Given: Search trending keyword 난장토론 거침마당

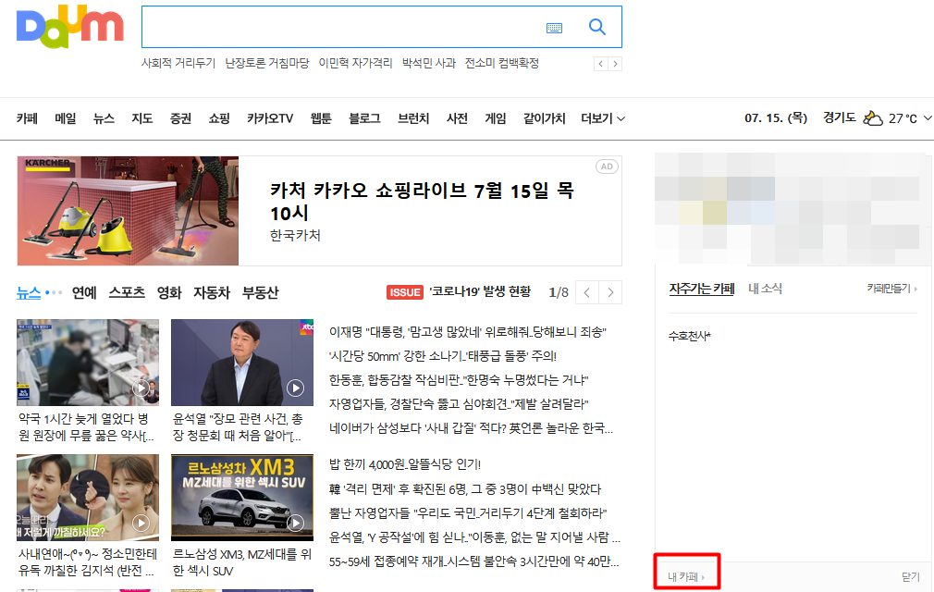Looking at the screenshot, I should click(267, 63).
